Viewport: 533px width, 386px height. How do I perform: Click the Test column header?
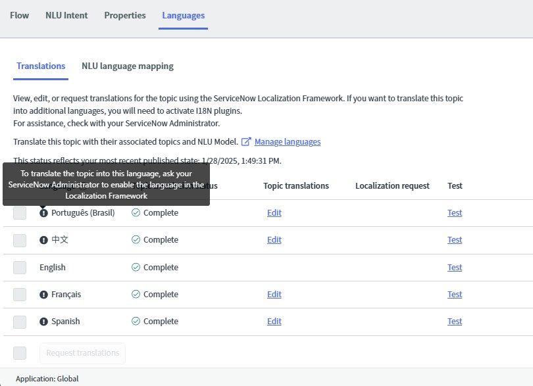(x=455, y=186)
